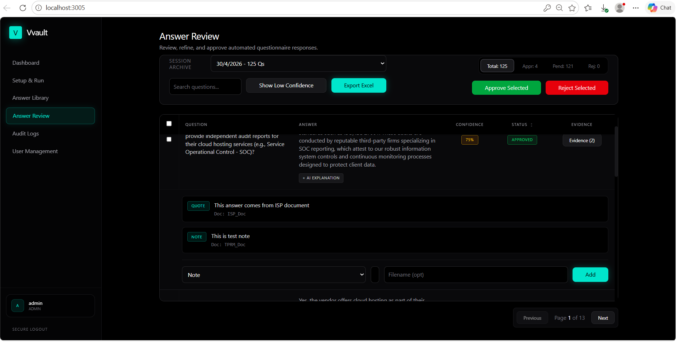Image resolution: width=677 pixels, height=342 pixels.
Task: Open browser downloads icon
Action: tap(604, 8)
